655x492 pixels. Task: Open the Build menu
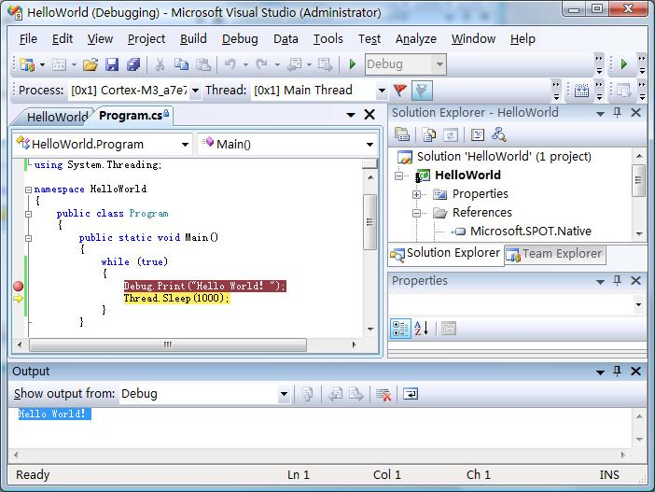[193, 39]
